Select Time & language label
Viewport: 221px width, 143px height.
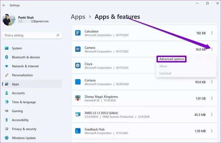tap(24, 102)
